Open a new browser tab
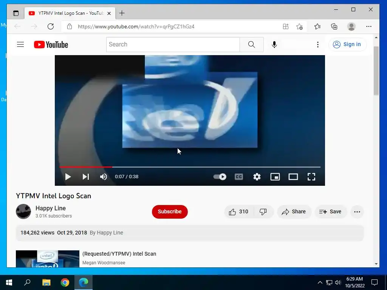387x290 pixels. [x=122, y=13]
